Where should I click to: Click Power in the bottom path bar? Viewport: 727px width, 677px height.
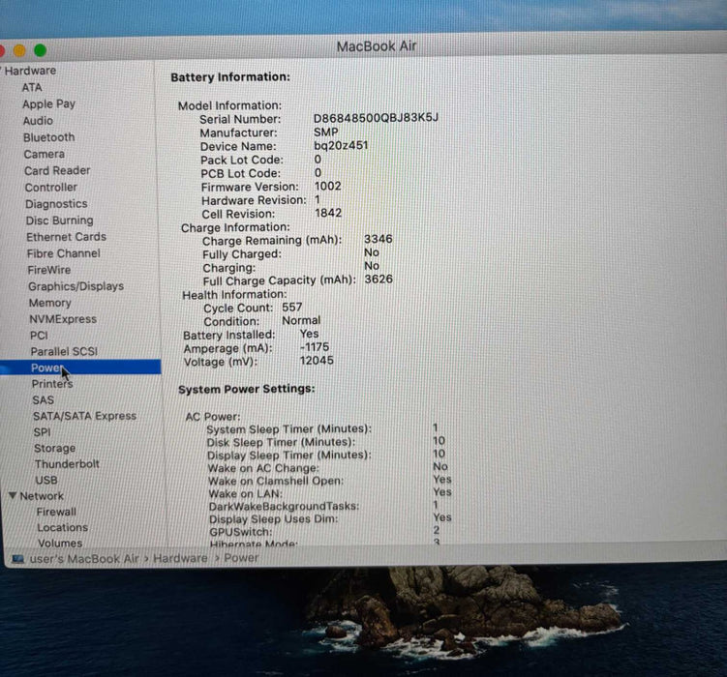241,558
